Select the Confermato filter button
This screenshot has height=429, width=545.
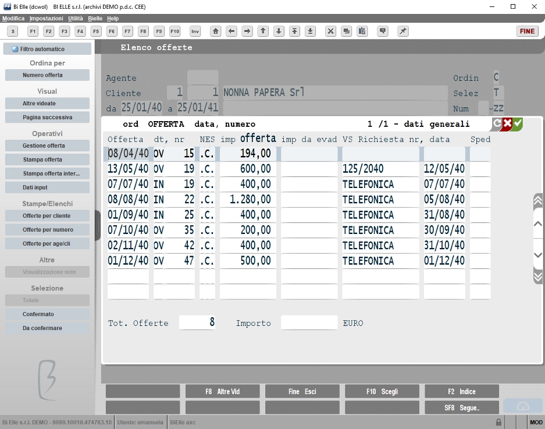[x=47, y=314]
